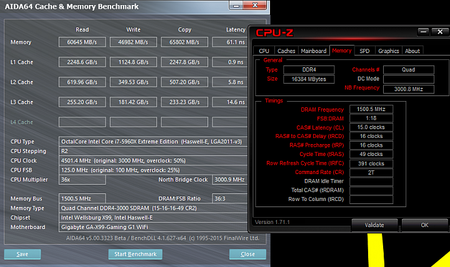Click the DRAM:FSB Ratio value 36:3
Viewport: 450px width, 267px height.
(x=230, y=198)
